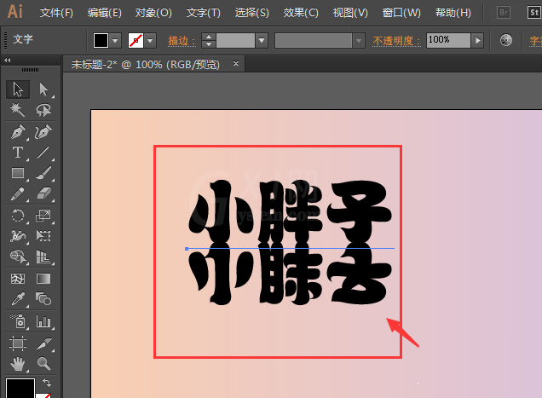Select the Rectangle tool
The image size is (542, 398).
(x=18, y=173)
